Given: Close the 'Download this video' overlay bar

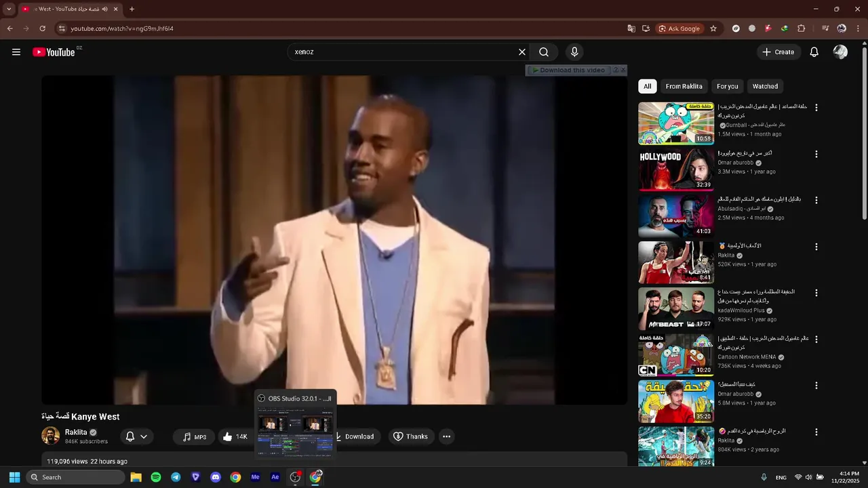Looking at the screenshot, I should point(623,70).
